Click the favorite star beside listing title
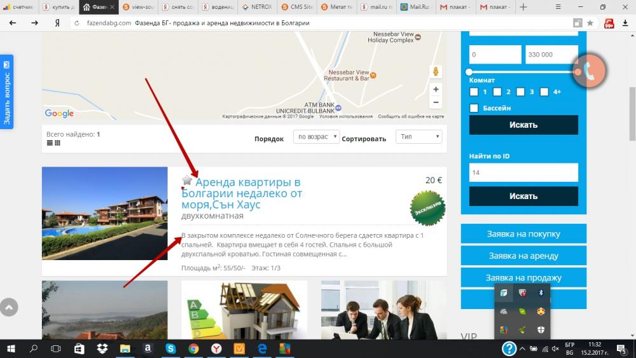The width and height of the screenshot is (636, 358). 187,181
